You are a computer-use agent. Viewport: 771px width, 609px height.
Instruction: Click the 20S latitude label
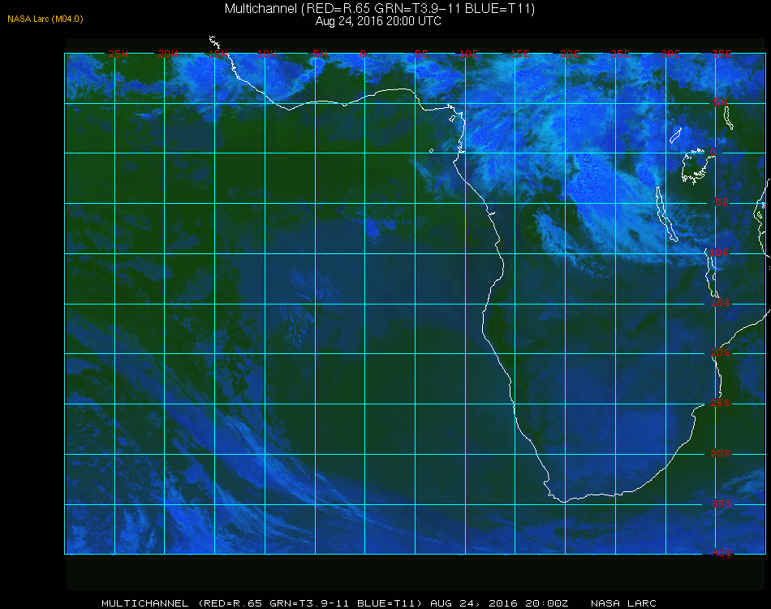[721, 352]
